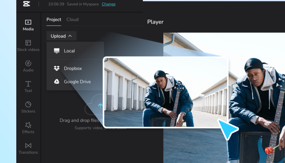
Task: Click the Change storage link
Action: pyautogui.click(x=108, y=4)
